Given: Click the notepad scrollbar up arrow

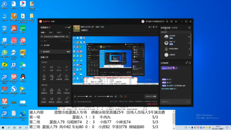Looking at the screenshot, I should tap(174, 112).
